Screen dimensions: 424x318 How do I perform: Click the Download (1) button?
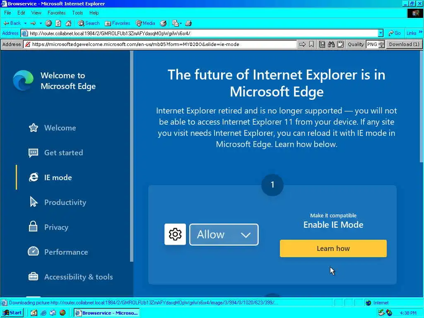coord(404,44)
